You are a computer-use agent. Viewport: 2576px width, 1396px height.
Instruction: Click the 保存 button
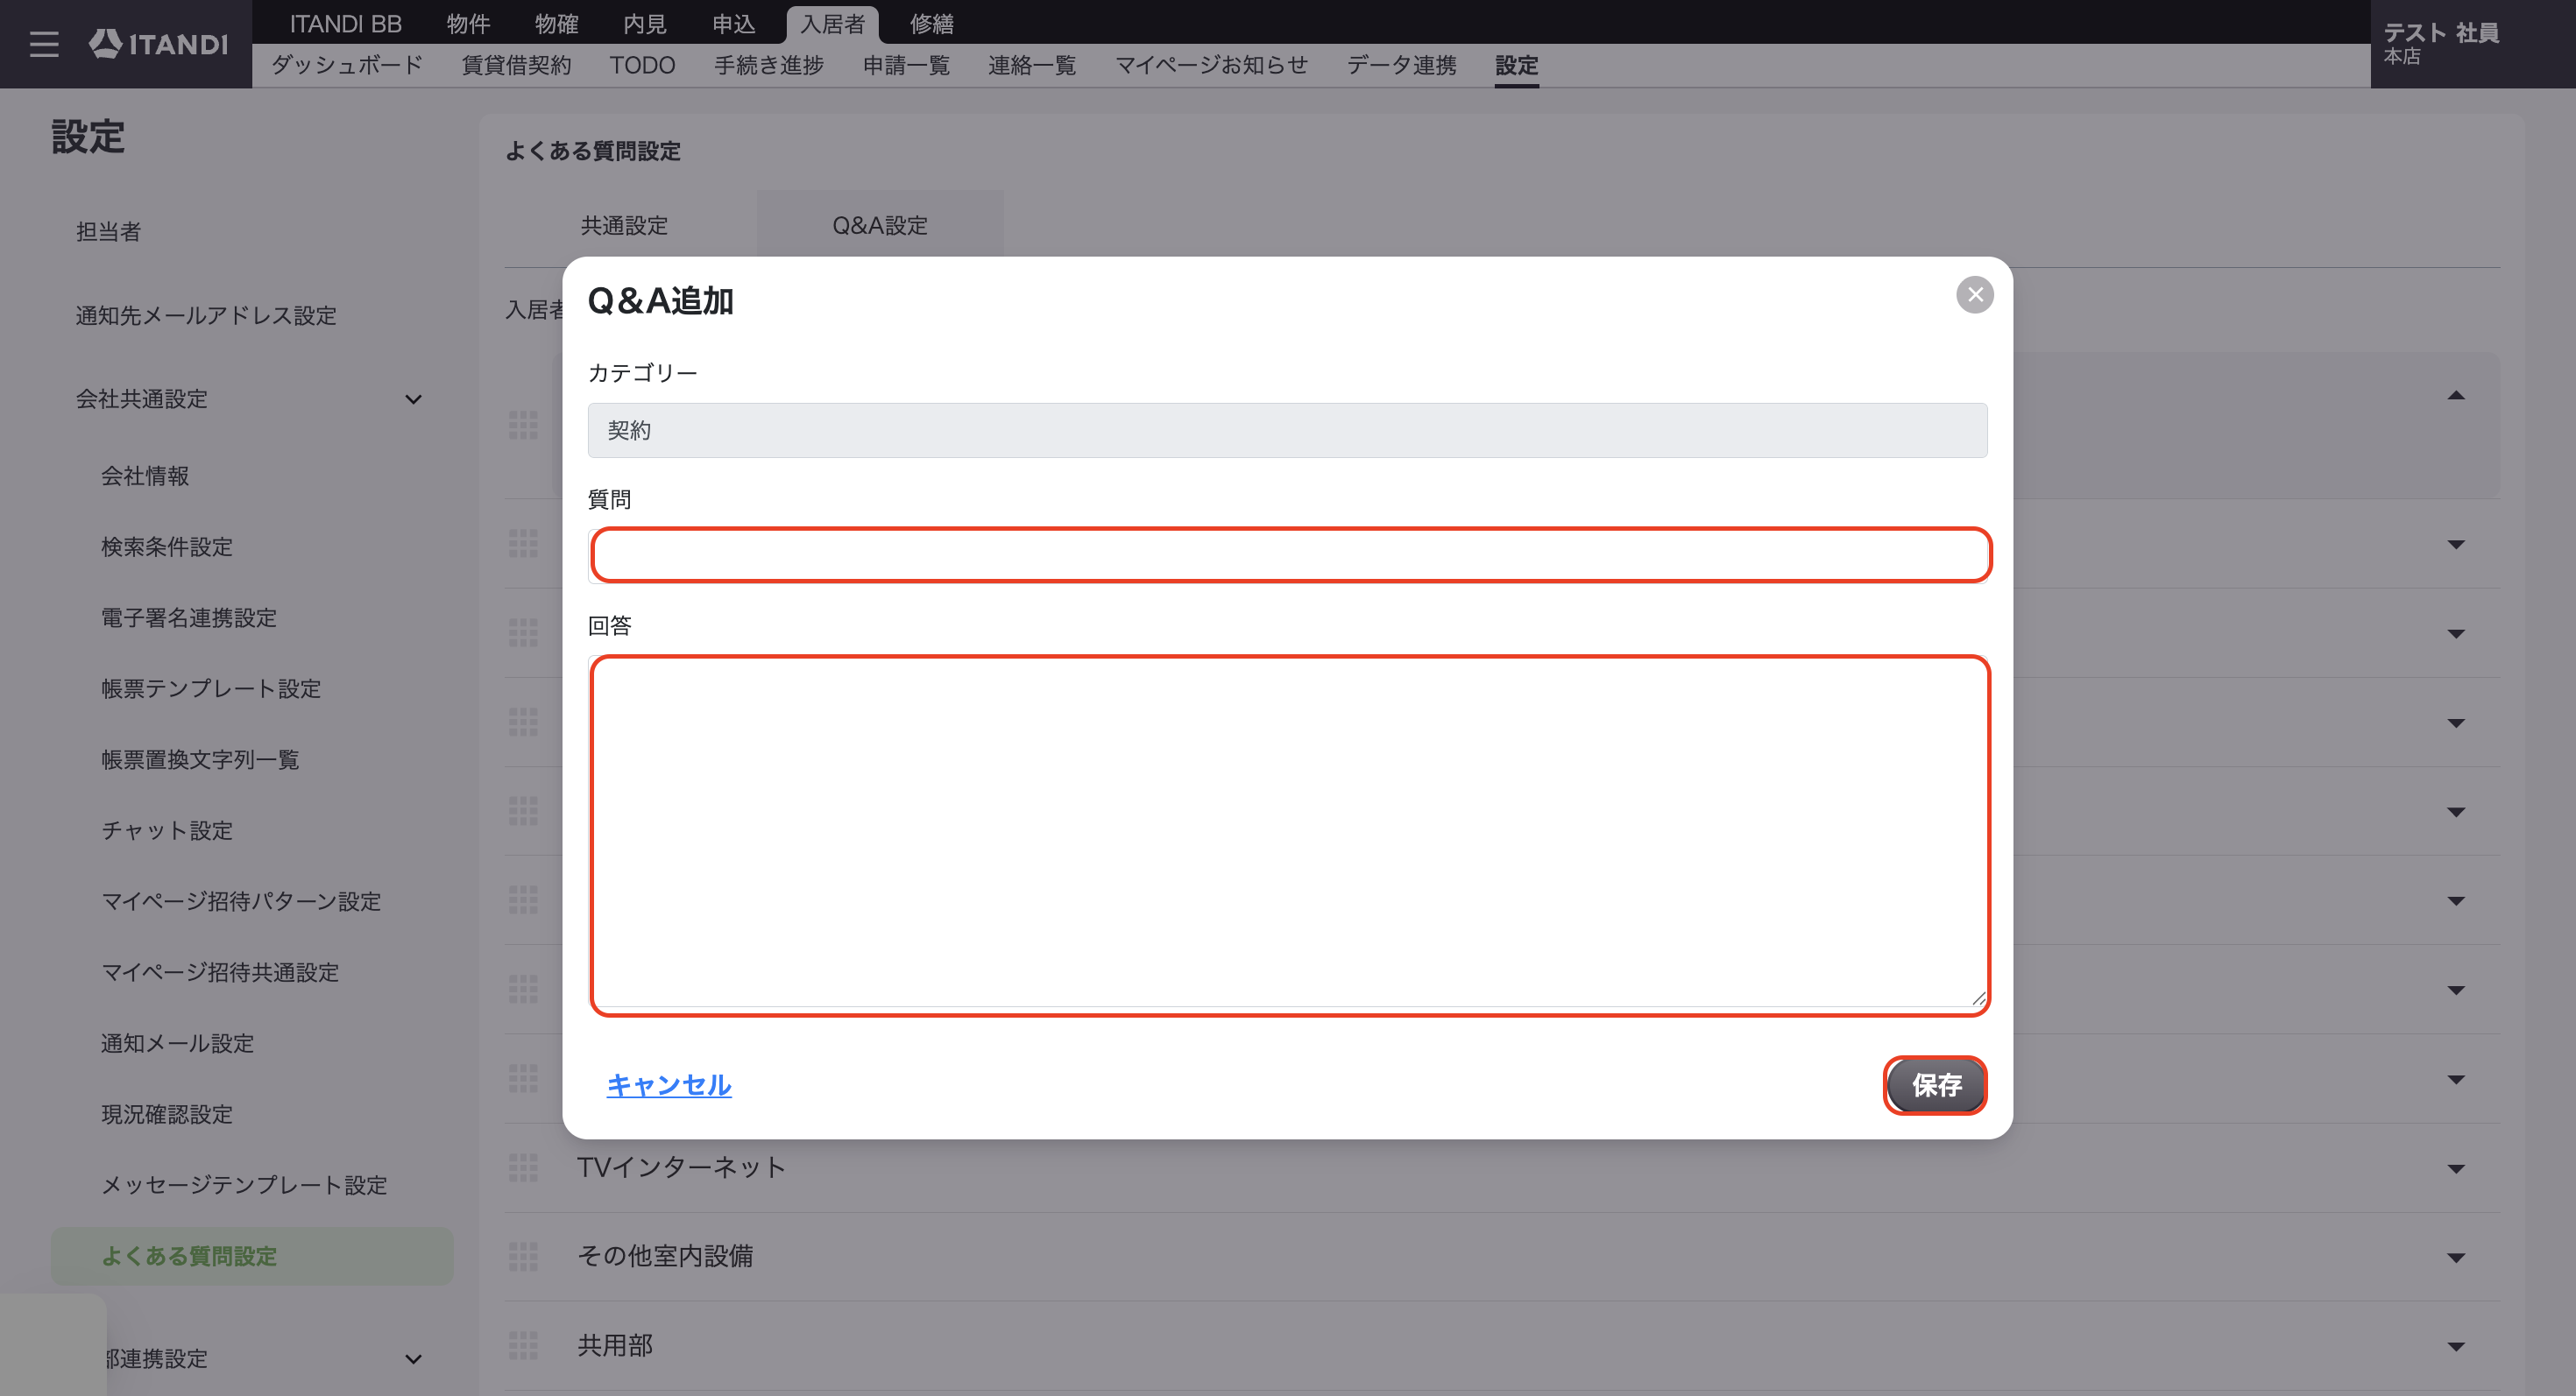[x=1935, y=1084]
